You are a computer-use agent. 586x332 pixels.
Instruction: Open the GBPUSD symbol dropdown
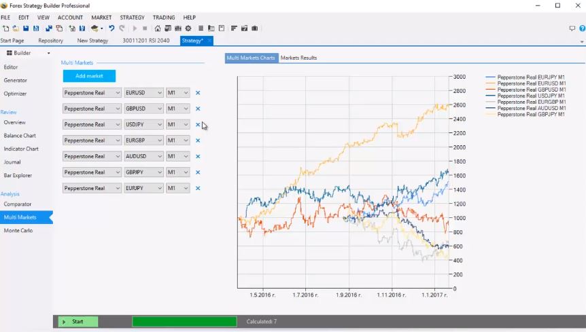[x=144, y=109]
